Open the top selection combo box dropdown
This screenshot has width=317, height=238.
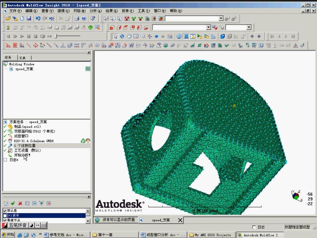pos(221,19)
